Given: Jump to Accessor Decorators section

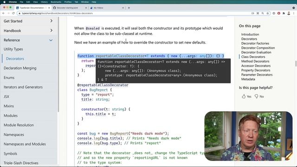Looking at the screenshot, I should [x=256, y=66].
